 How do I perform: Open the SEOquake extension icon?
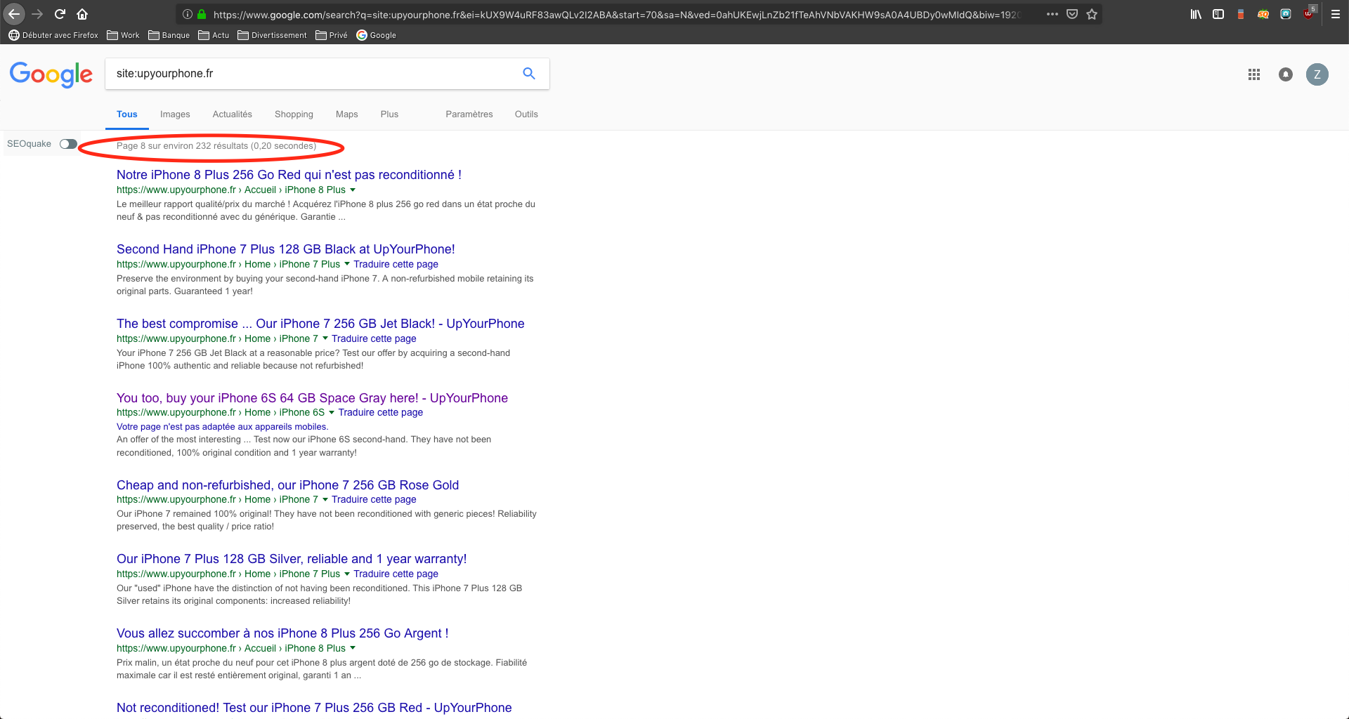pyautogui.click(x=1263, y=14)
